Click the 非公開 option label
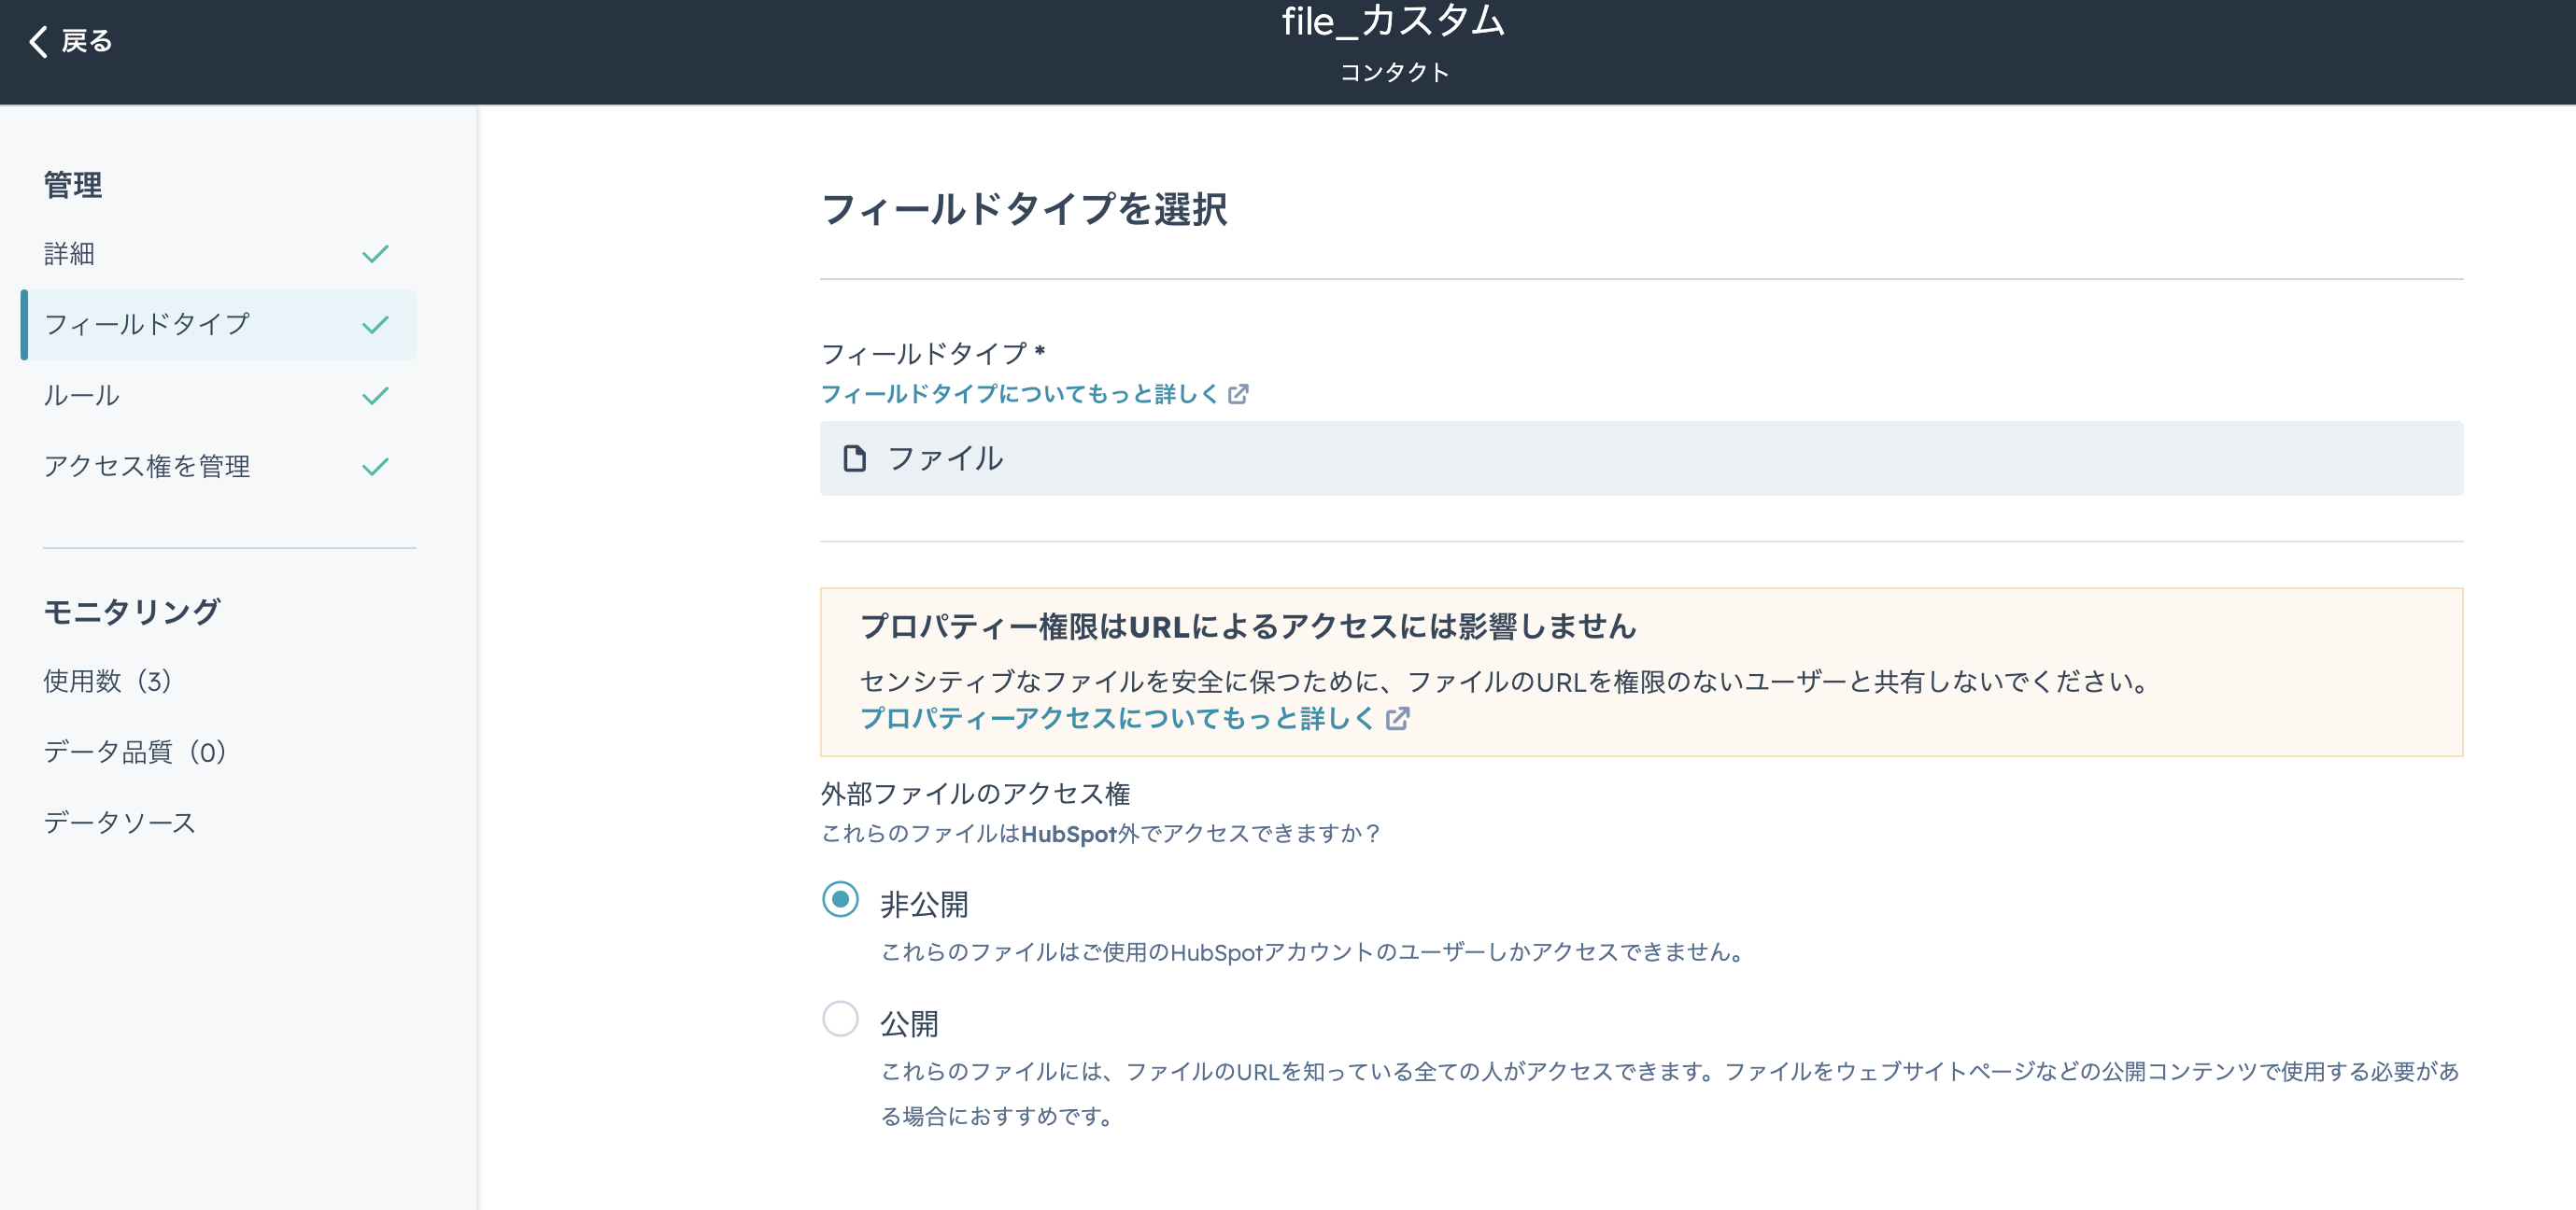2576x1210 pixels. 924,904
